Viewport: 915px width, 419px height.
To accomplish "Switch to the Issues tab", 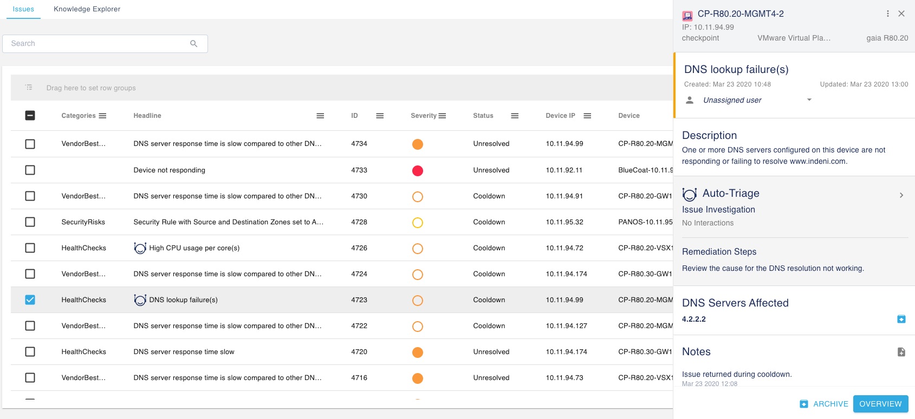I will [x=23, y=9].
